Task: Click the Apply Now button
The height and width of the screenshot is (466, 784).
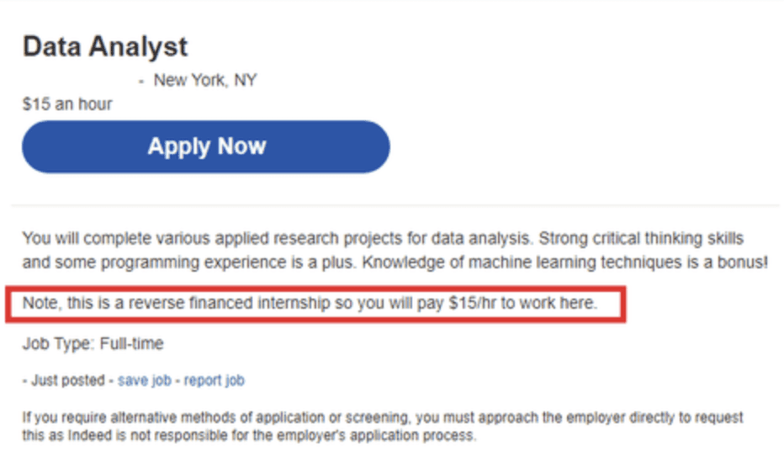Action: (x=206, y=146)
